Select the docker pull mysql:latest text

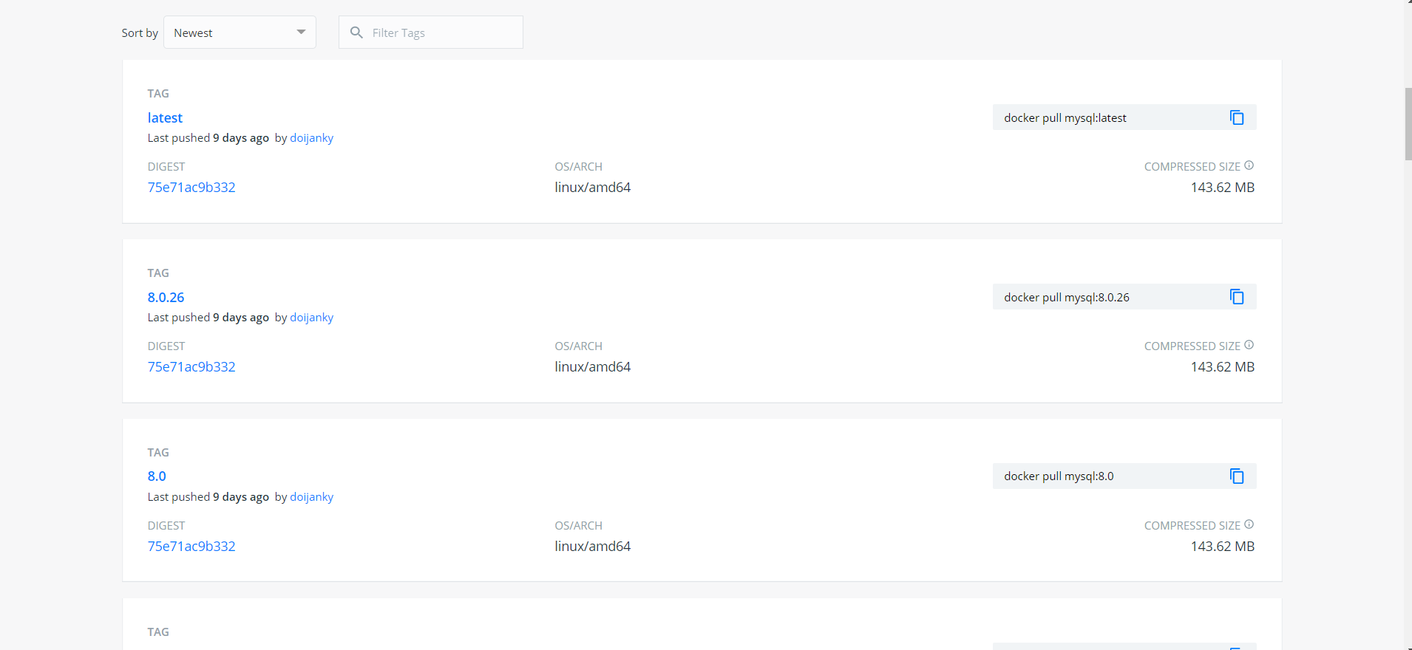point(1065,118)
